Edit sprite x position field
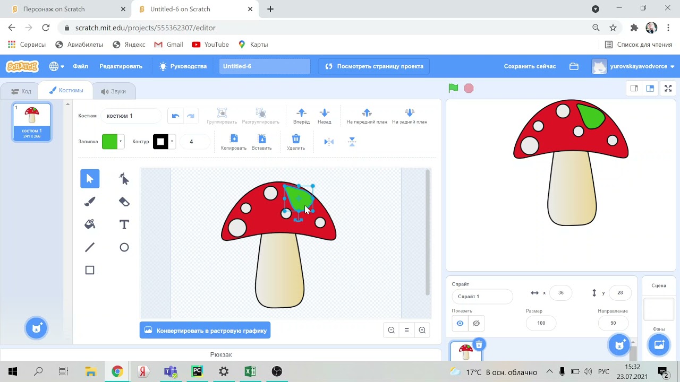The height and width of the screenshot is (382, 680). point(561,292)
